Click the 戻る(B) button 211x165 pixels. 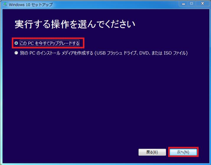(x=152, y=152)
